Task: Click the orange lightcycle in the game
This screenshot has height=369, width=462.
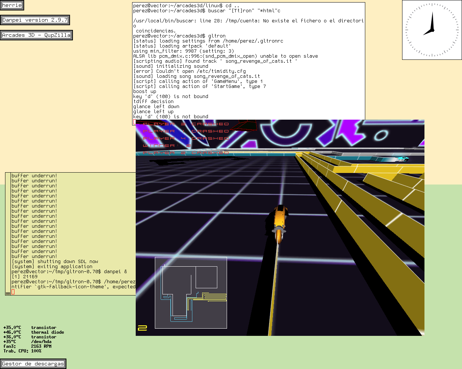Action: [x=279, y=223]
